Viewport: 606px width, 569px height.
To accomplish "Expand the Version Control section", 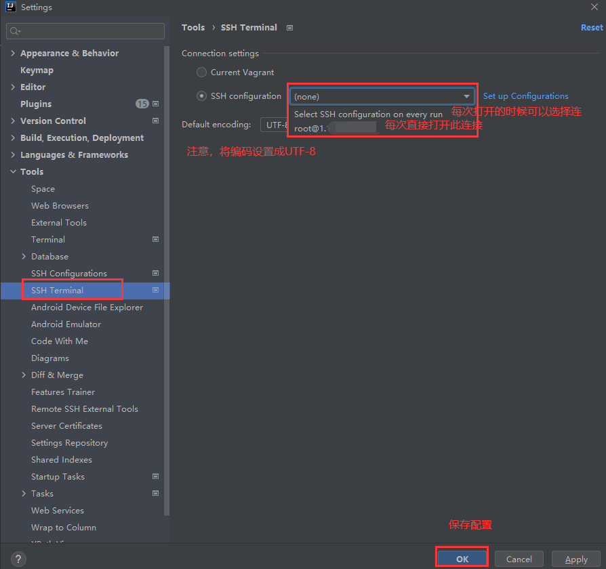I will pyautogui.click(x=13, y=121).
